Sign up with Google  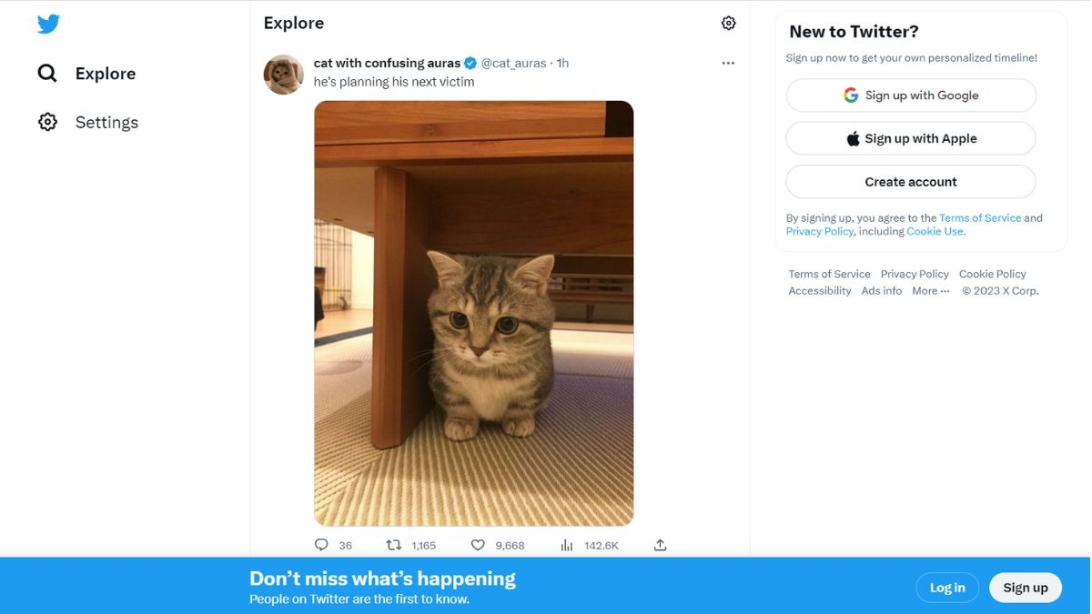[910, 95]
